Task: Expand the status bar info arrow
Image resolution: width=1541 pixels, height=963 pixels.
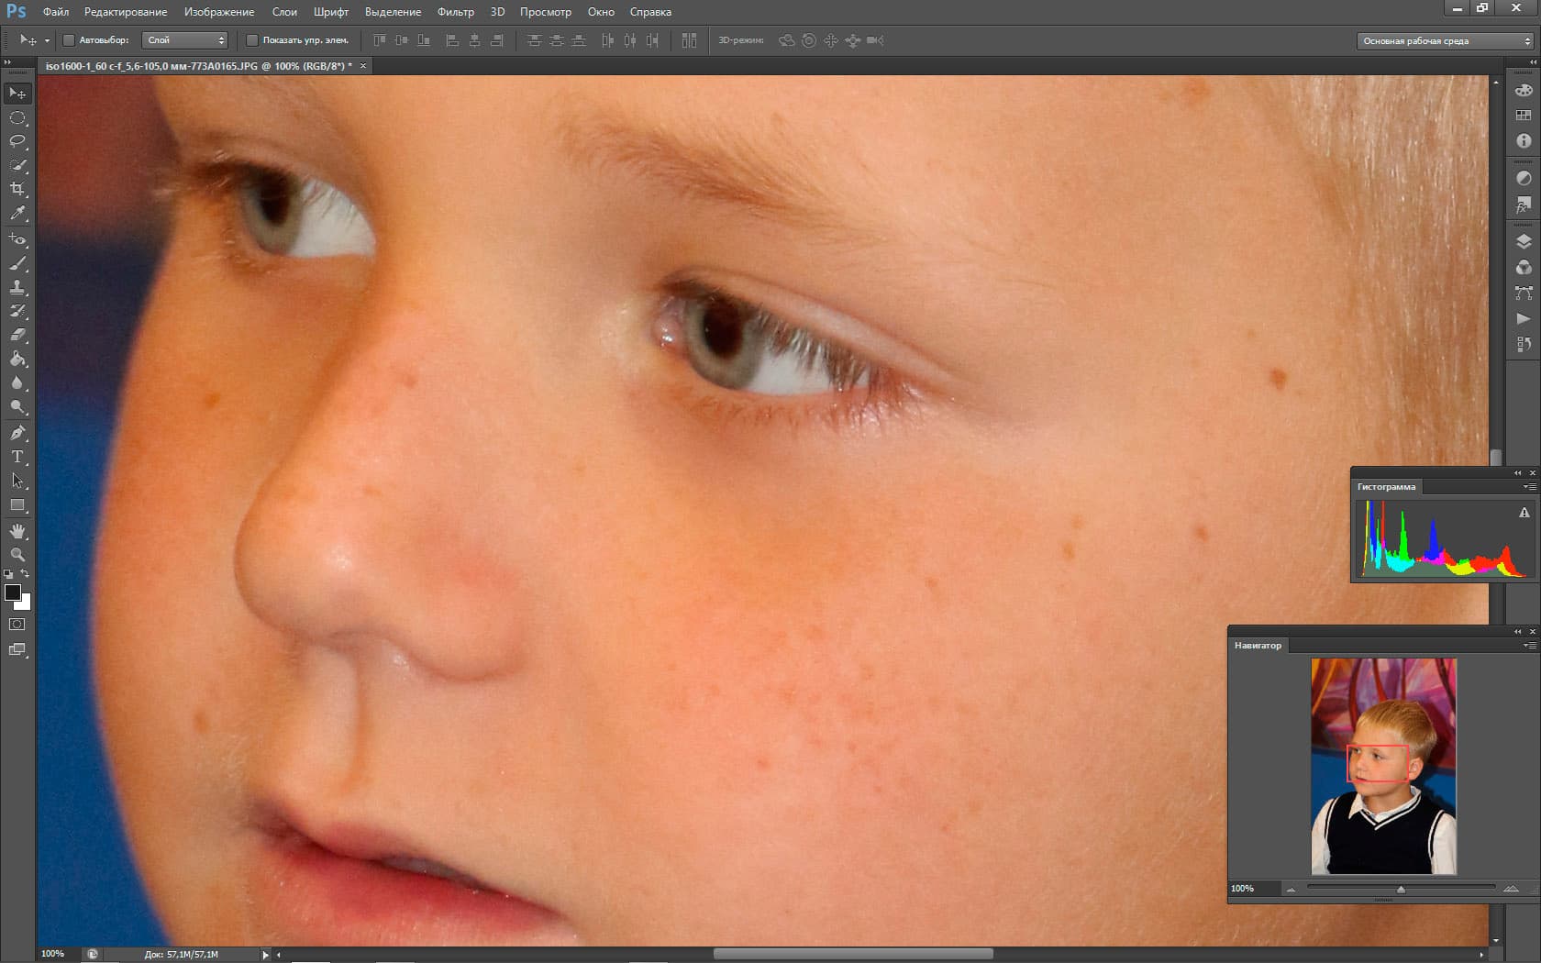Action: click(x=266, y=955)
